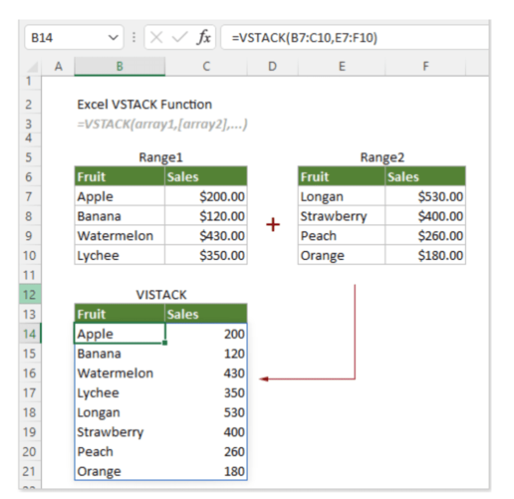Screen dimensions: 514x499
Task: Click the Enter checkmark icon in formula bar
Action: pyautogui.click(x=179, y=38)
